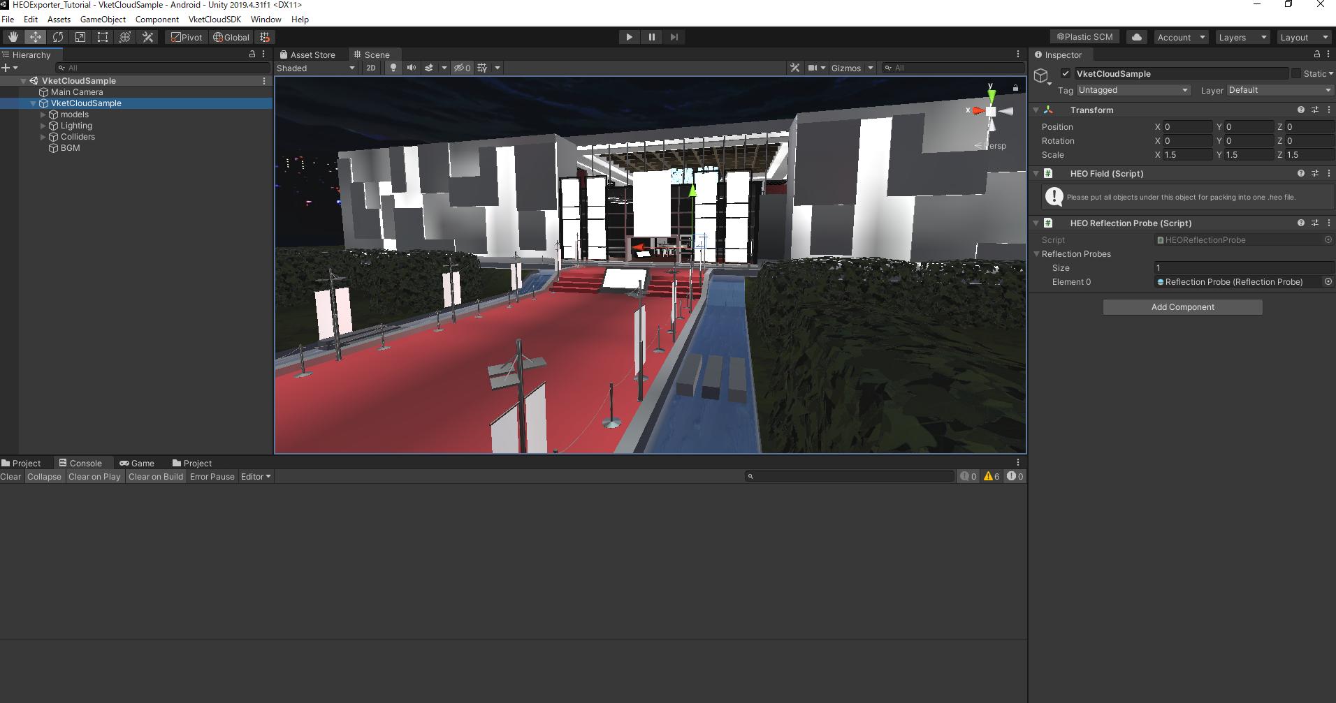The height and width of the screenshot is (703, 1336).
Task: Click the Position X input field
Action: (1186, 127)
